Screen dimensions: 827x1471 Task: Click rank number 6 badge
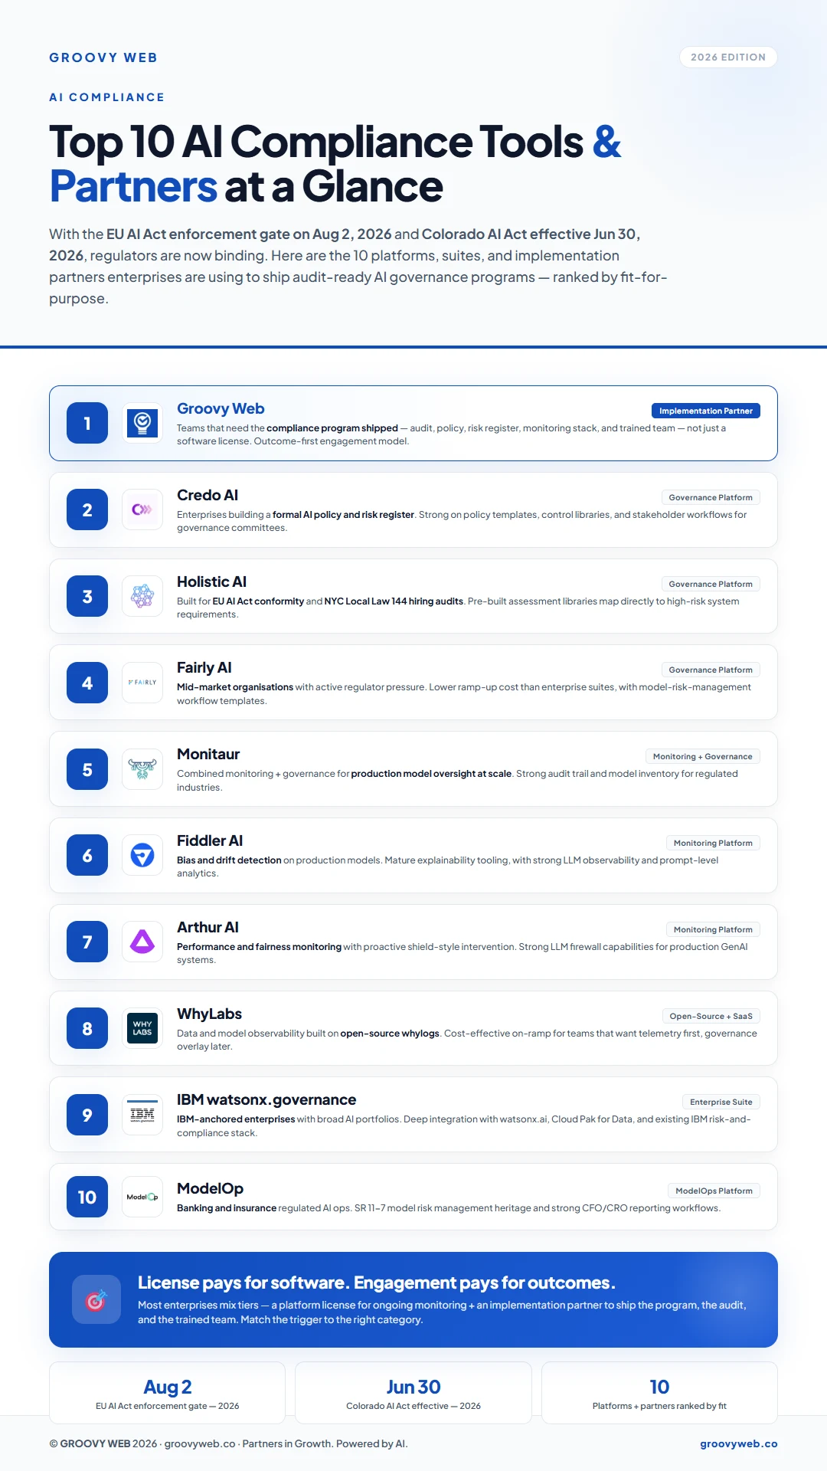(x=87, y=855)
